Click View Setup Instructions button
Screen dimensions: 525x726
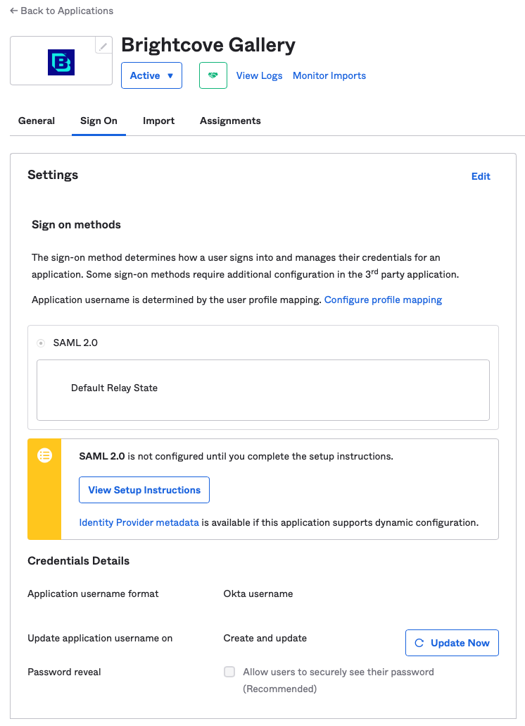click(x=144, y=490)
